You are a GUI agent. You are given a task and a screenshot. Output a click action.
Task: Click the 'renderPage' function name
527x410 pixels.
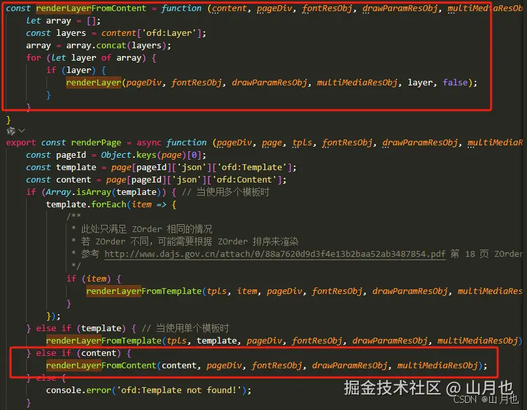tap(96, 143)
